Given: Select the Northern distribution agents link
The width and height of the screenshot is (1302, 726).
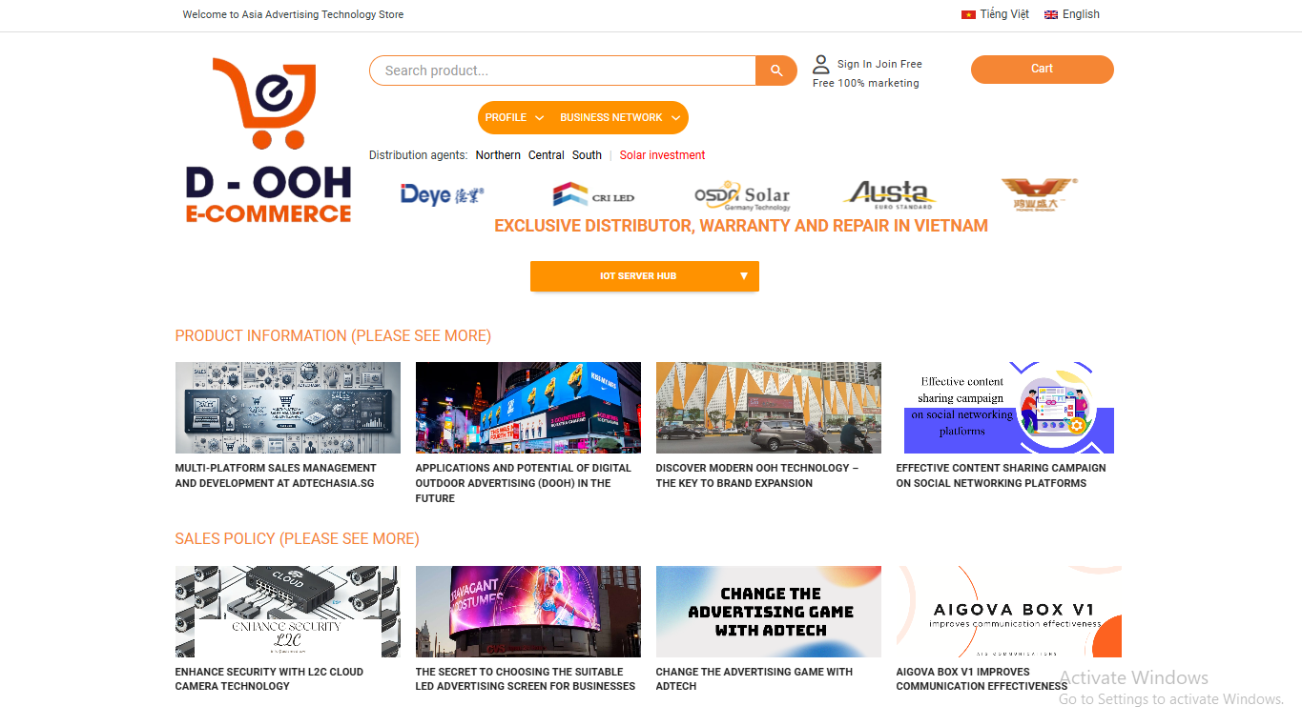Looking at the screenshot, I should click(x=498, y=155).
